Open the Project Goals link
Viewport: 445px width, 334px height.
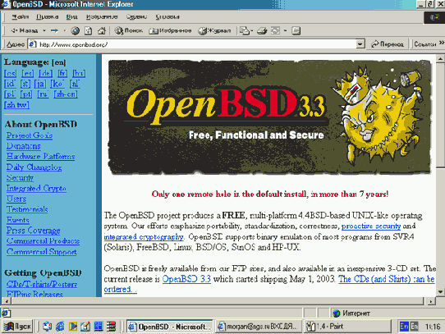[x=30, y=135]
